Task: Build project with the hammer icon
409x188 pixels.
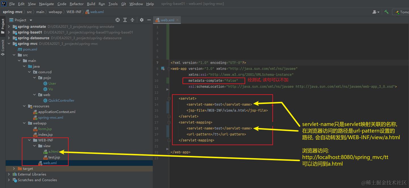Action: 386,12
